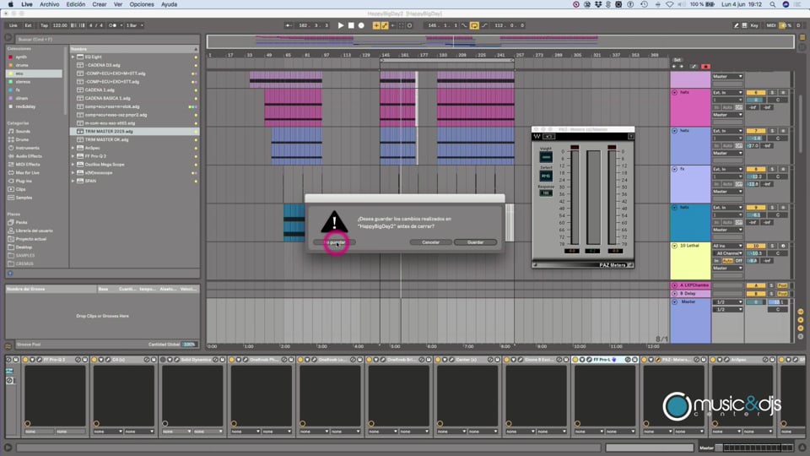This screenshot has height=456, width=810.
Task: Open the Crear menu
Action: click(x=100, y=4)
